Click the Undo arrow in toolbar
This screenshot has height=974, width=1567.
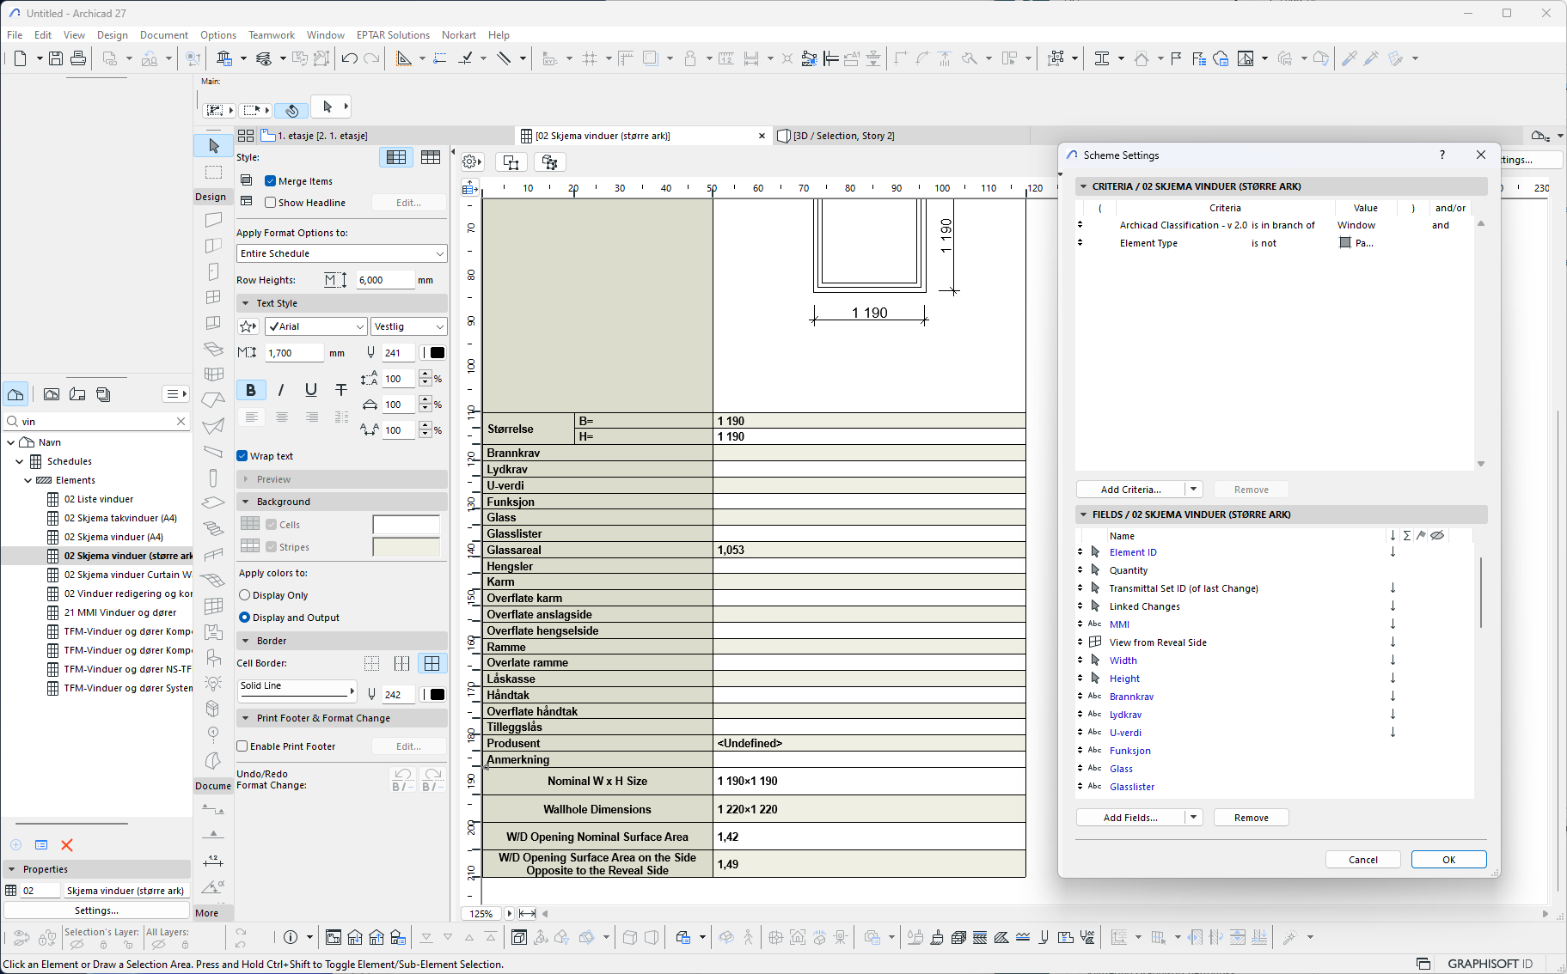tap(349, 58)
